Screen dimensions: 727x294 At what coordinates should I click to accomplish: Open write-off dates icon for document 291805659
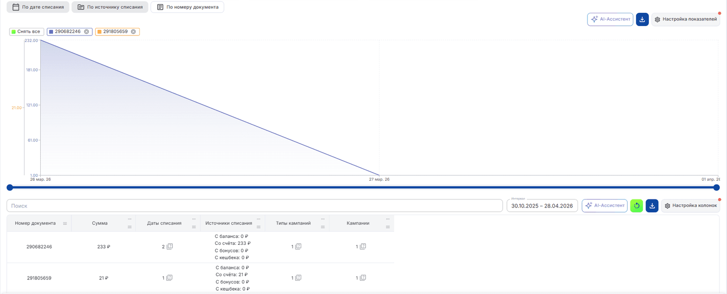click(x=169, y=278)
